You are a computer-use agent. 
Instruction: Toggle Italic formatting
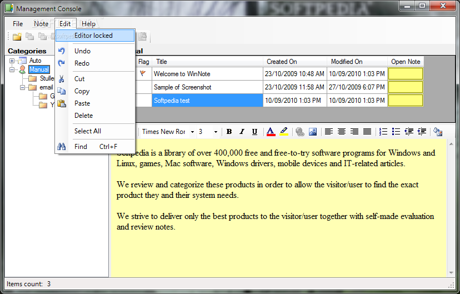coord(242,132)
